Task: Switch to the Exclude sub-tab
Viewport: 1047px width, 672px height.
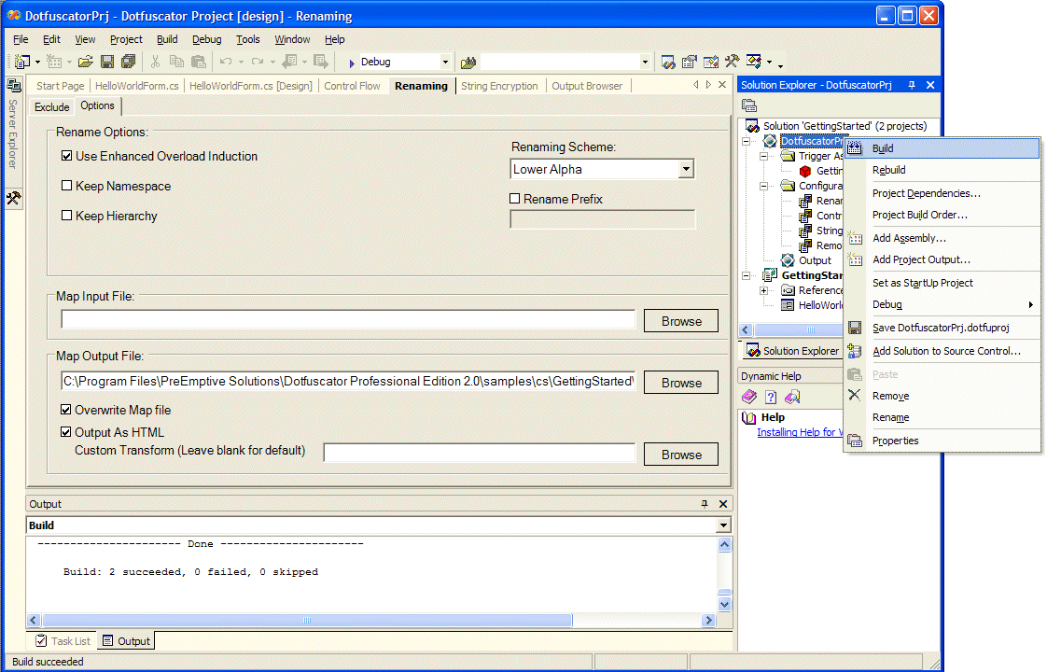Action: (x=51, y=107)
